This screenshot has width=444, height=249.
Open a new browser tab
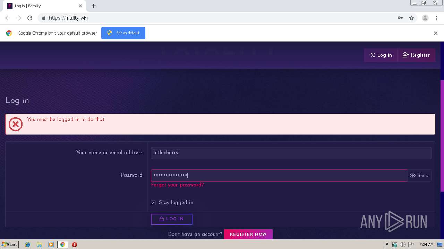tap(94, 6)
